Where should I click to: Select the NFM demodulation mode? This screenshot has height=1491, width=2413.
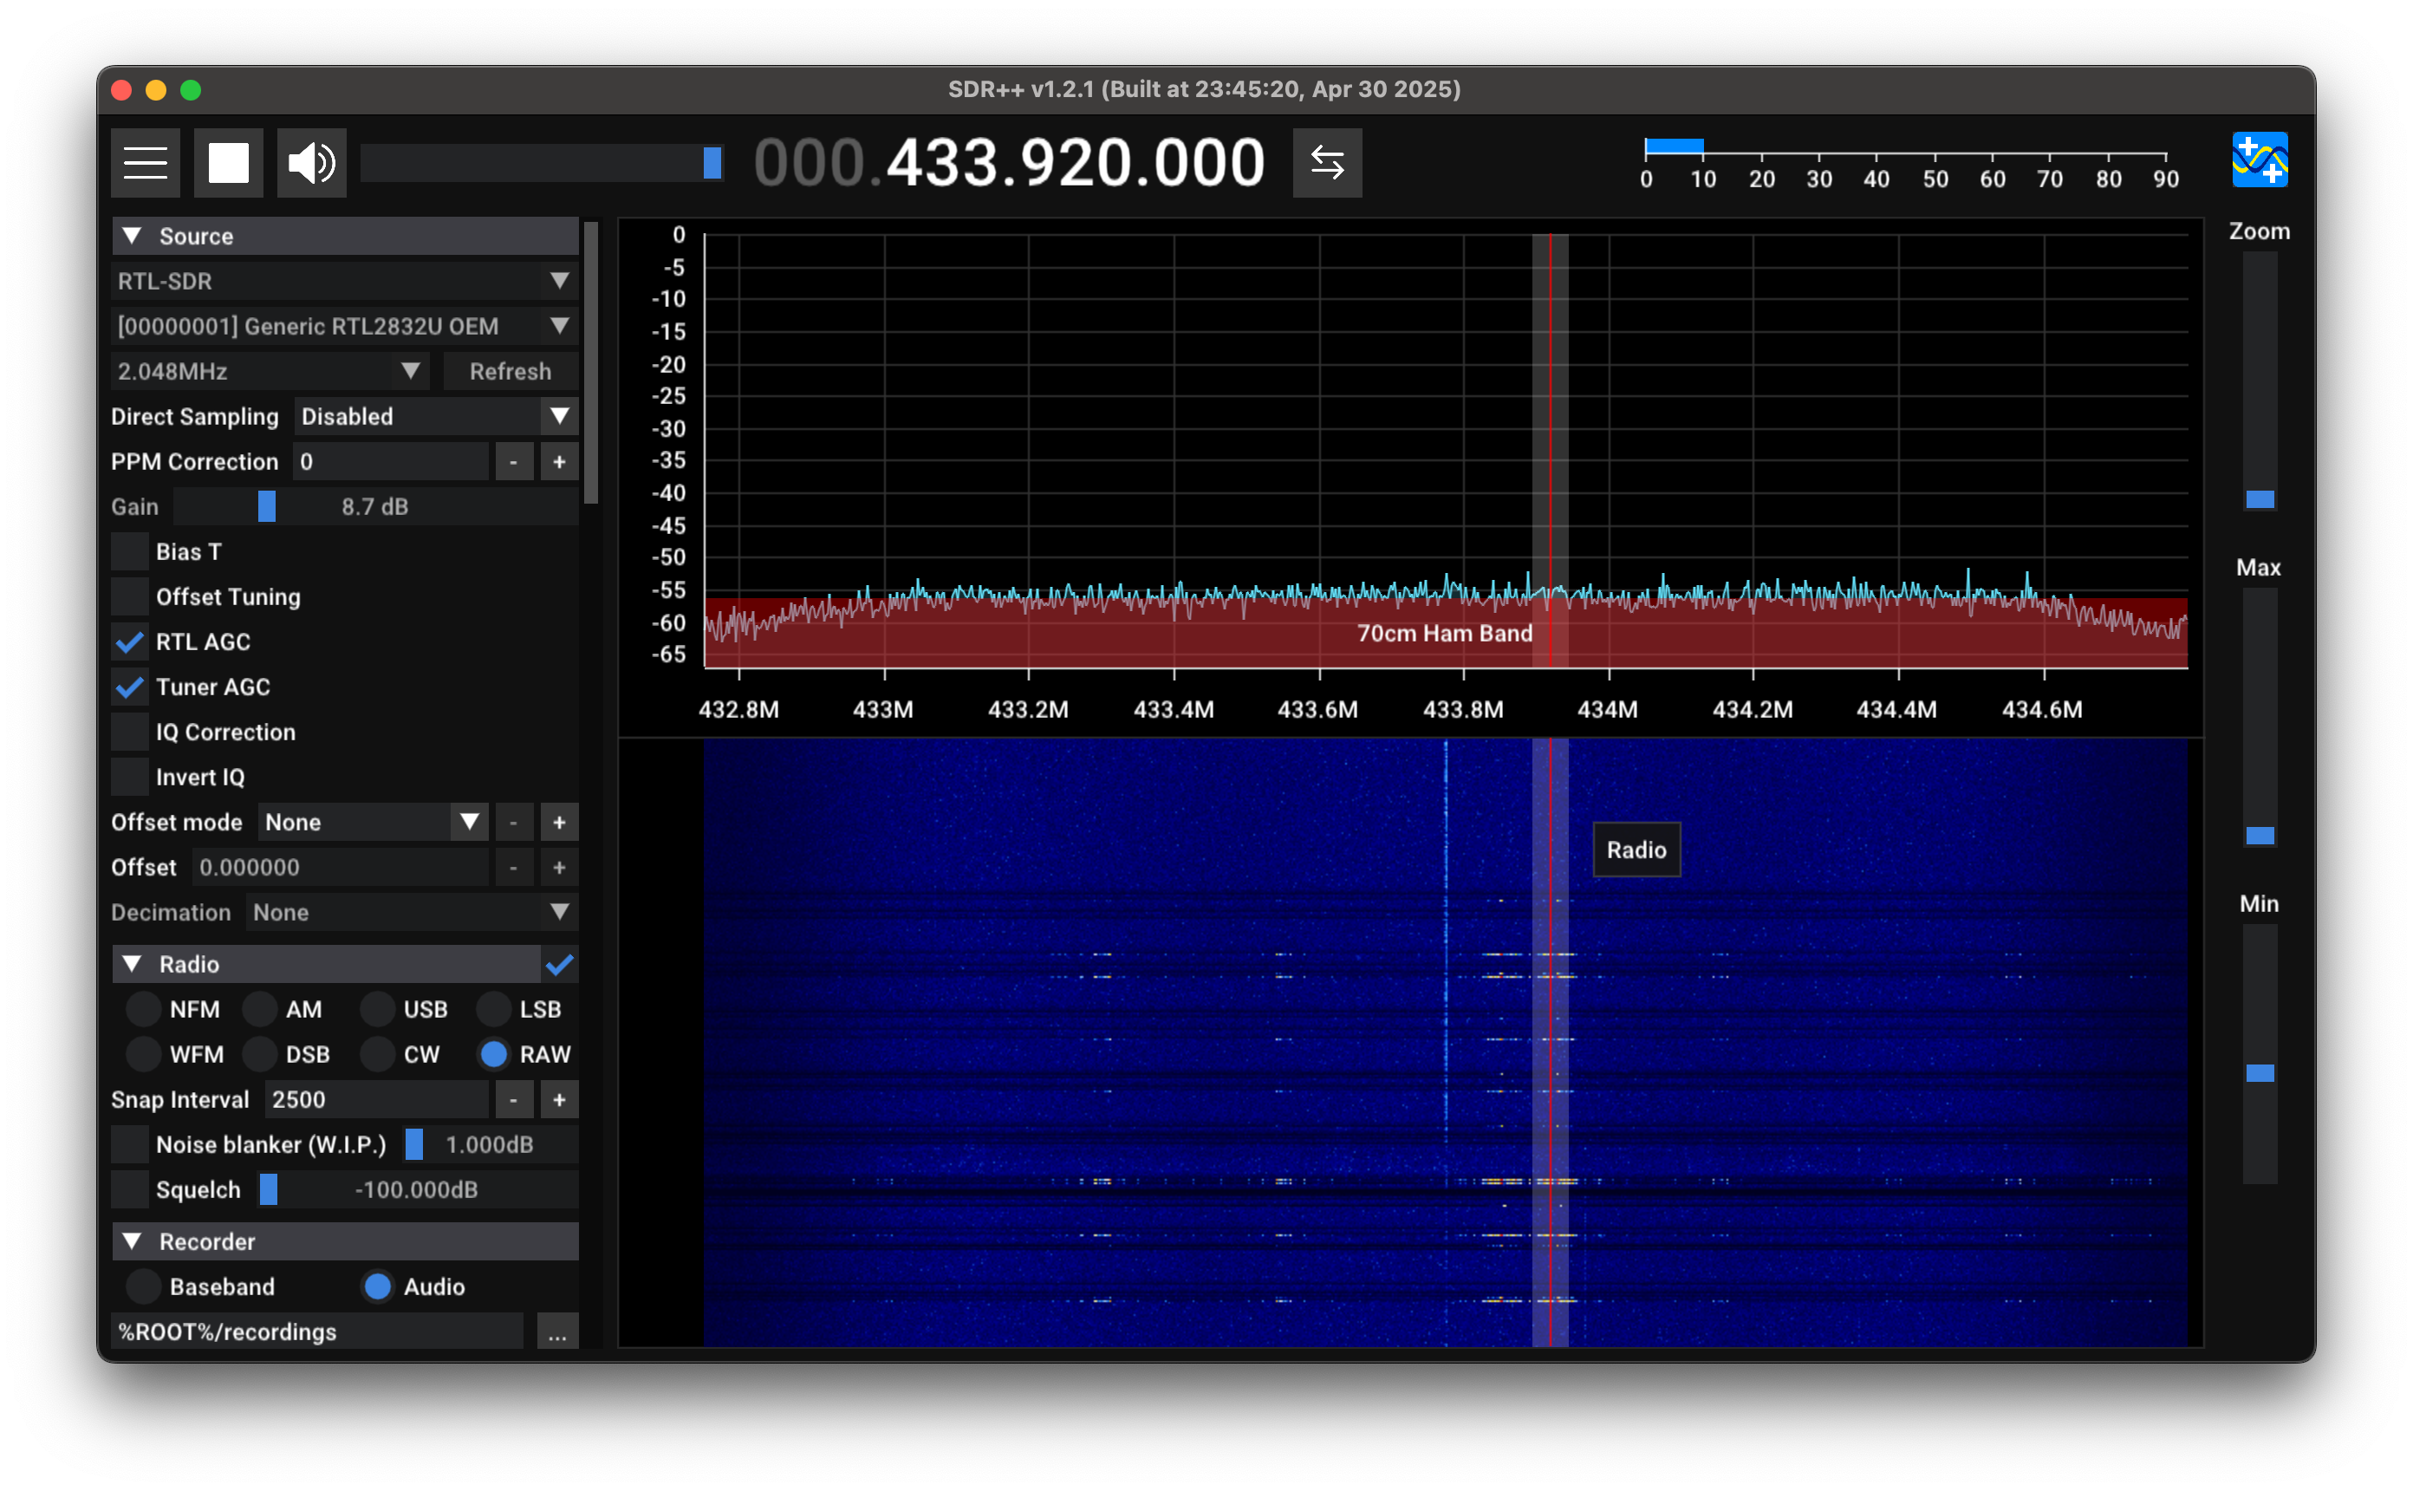click(x=144, y=1009)
